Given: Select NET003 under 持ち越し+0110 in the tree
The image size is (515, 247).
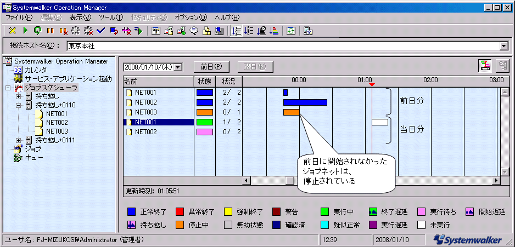Looking at the screenshot, I should [57, 131].
